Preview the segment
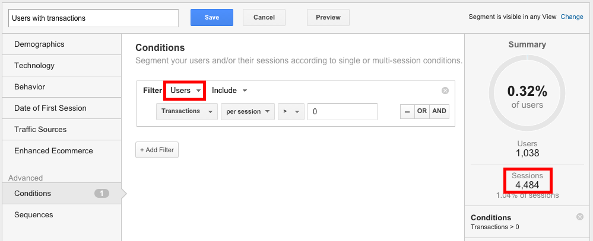 pyautogui.click(x=328, y=17)
